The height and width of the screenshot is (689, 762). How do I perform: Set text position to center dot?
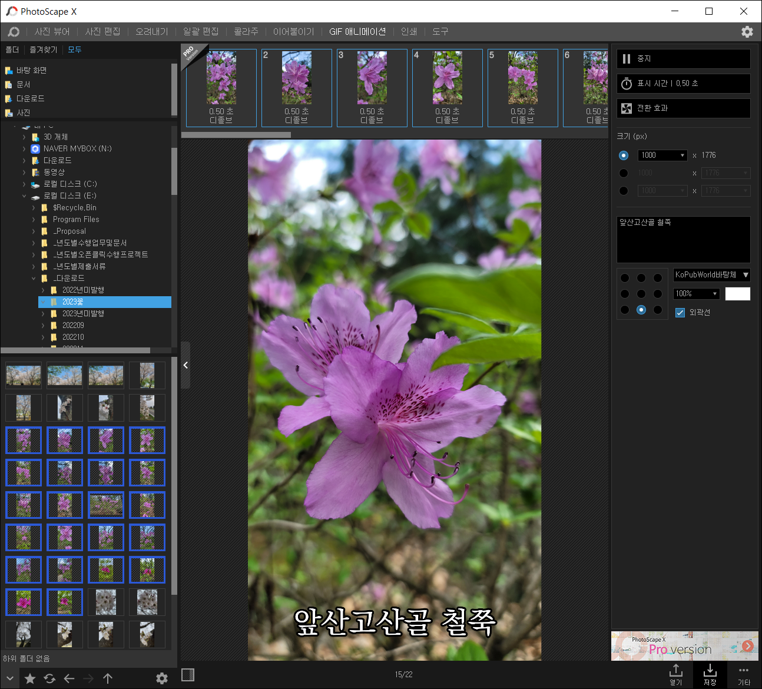click(641, 294)
